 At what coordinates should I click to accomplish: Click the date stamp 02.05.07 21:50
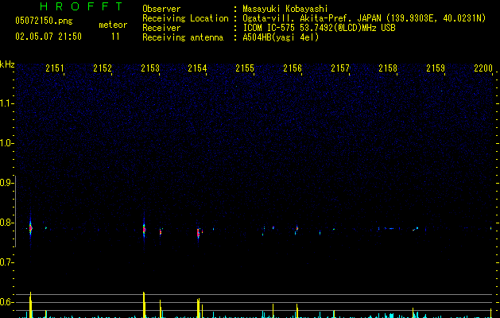pyautogui.click(x=48, y=37)
